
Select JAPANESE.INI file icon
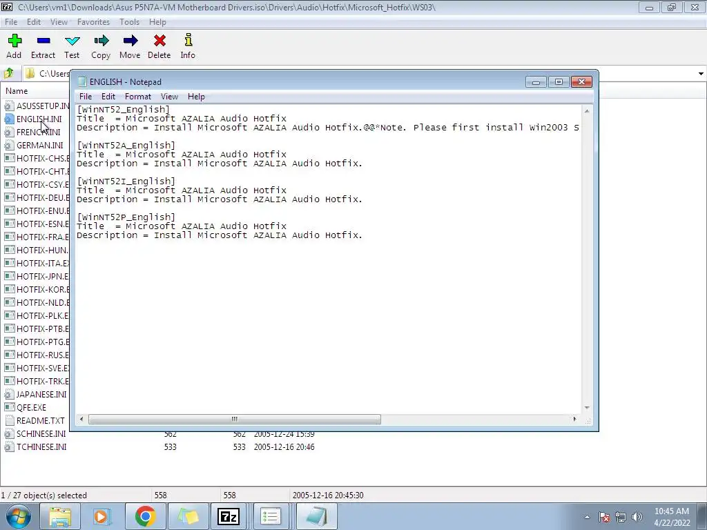pyautogui.click(x=9, y=394)
